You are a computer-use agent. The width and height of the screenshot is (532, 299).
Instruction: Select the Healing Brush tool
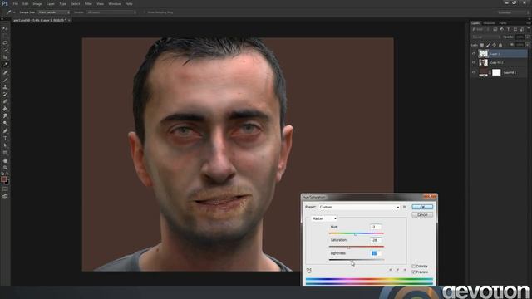pos(5,72)
